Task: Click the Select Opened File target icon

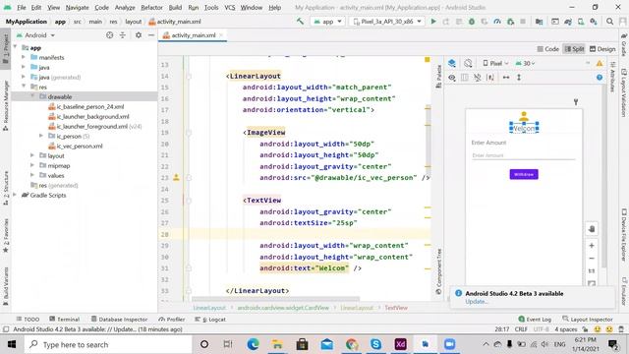Action: 109,35
